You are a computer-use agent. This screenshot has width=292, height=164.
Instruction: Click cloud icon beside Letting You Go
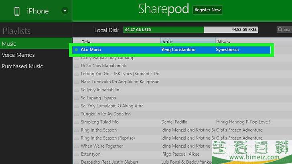(x=77, y=74)
